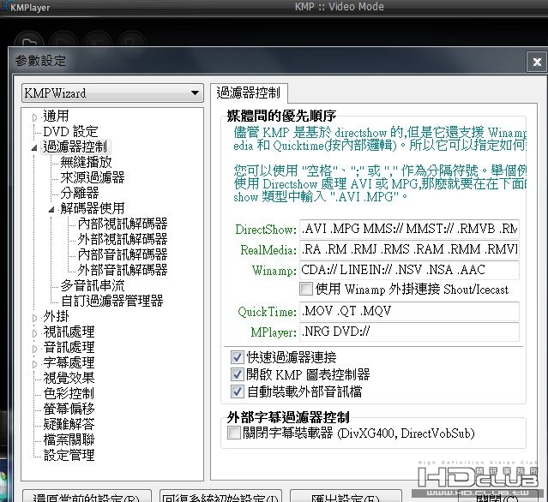Screen dimensions: 548x502
Task: Click the 匯出設定 button
Action: tap(346, 496)
